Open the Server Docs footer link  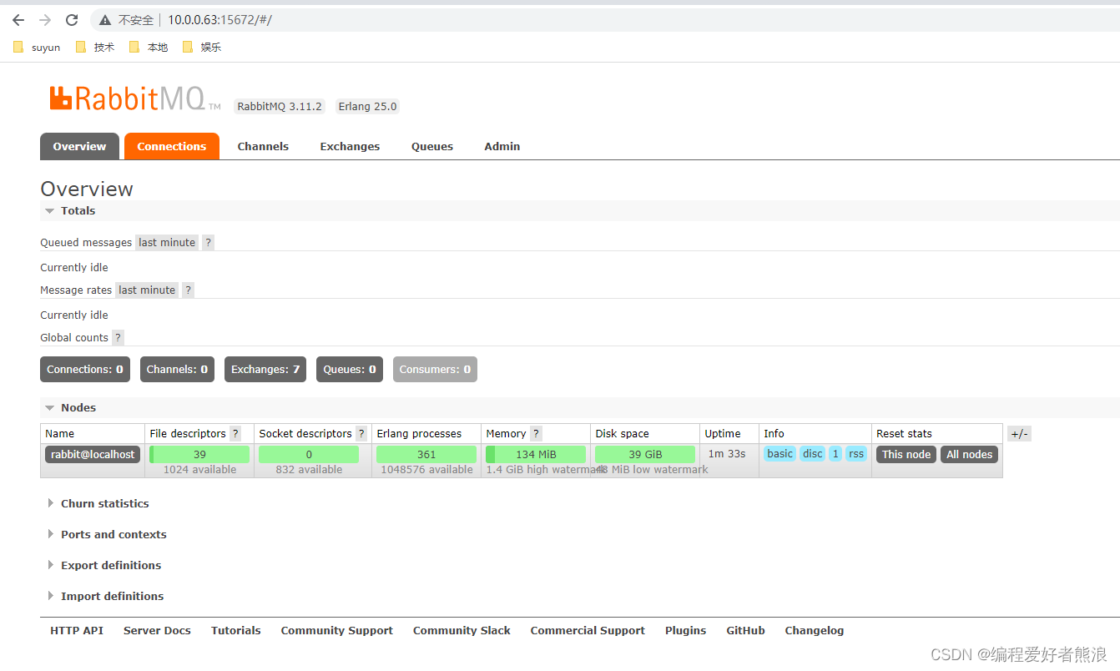157,631
